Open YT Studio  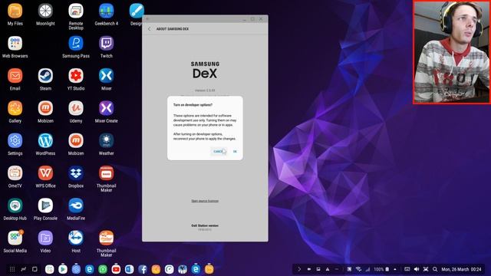click(76, 76)
